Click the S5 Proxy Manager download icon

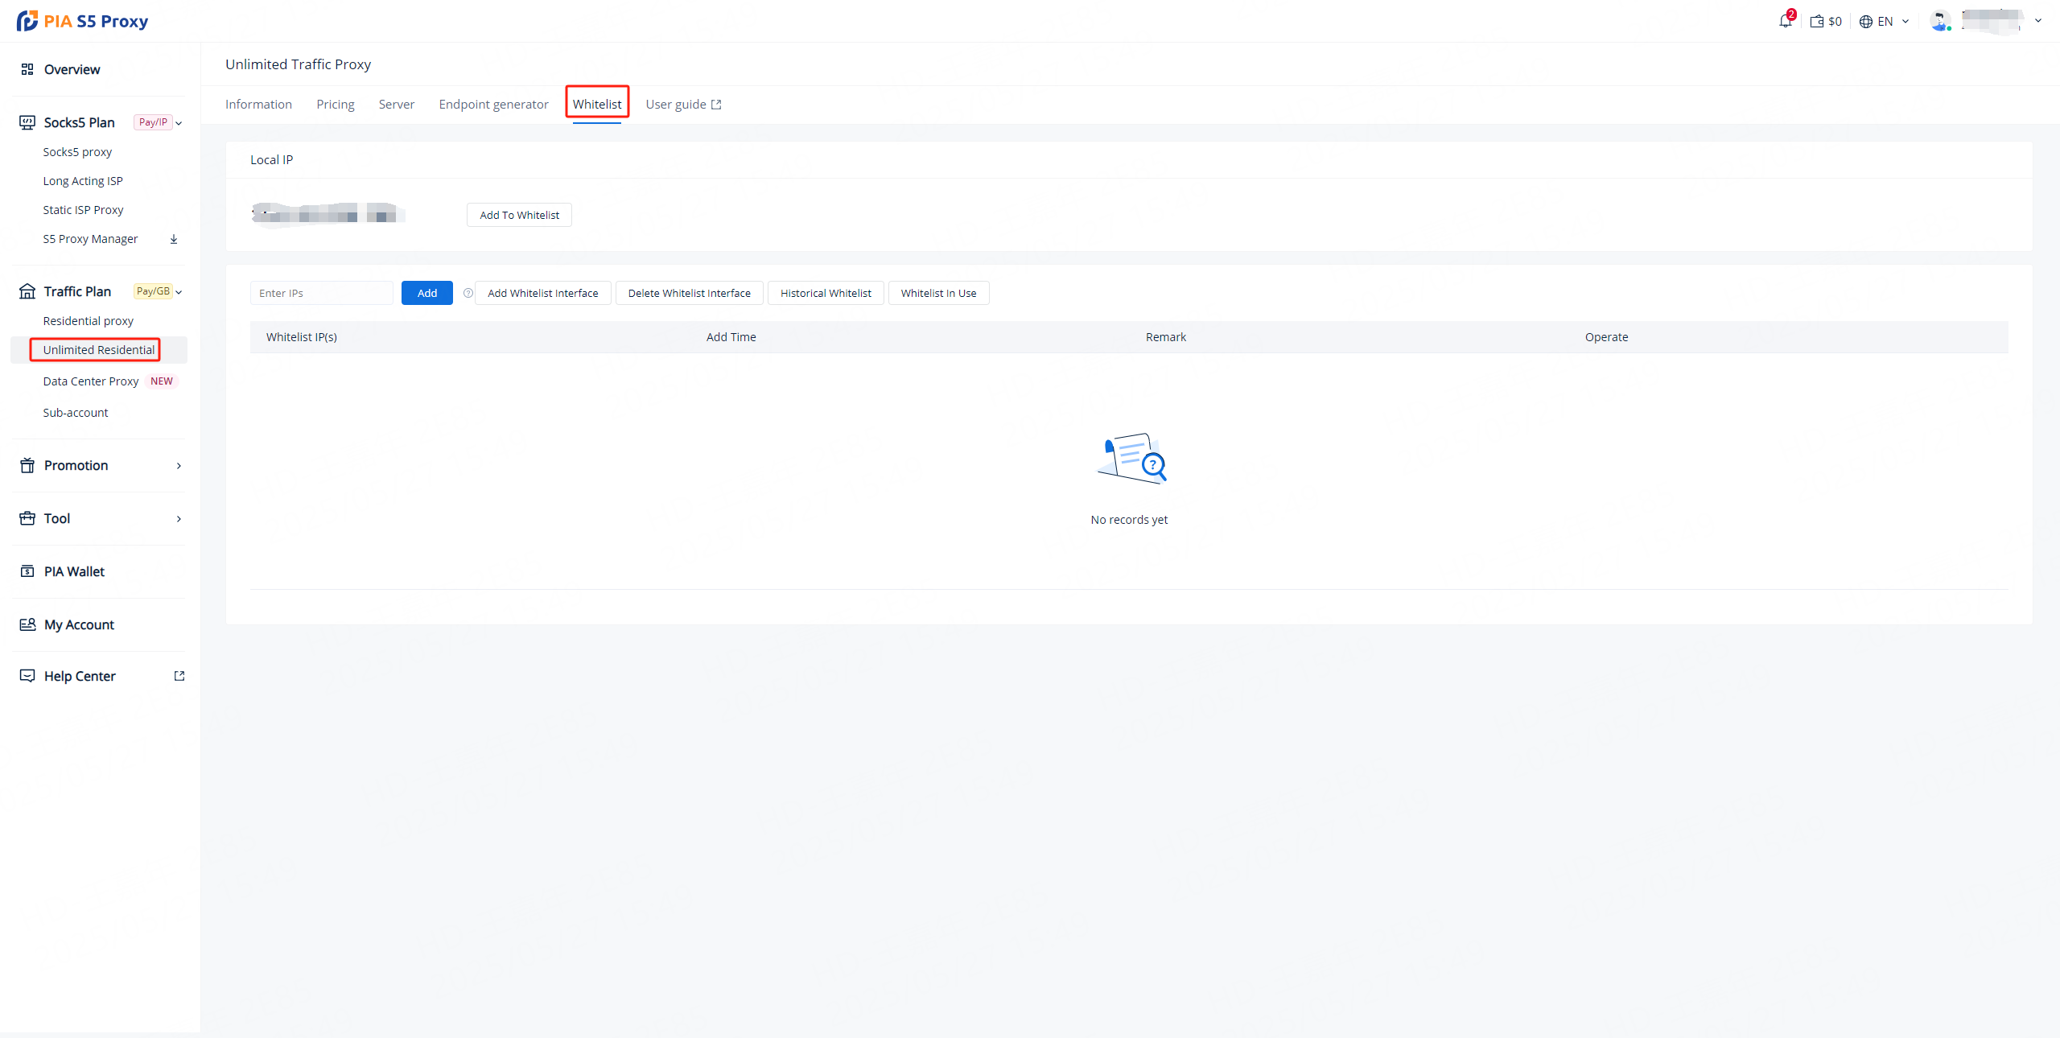174,239
